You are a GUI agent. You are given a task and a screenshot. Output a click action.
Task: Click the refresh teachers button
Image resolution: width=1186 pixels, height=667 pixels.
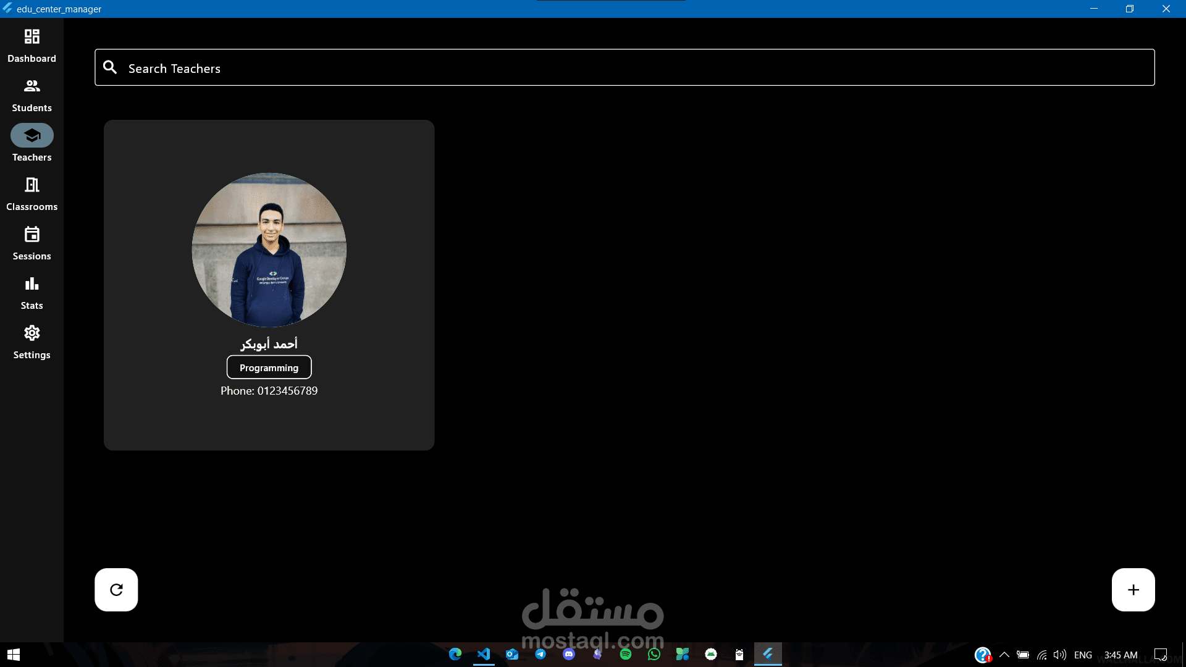[116, 590]
